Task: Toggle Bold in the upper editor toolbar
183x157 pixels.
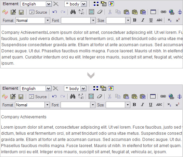Action: click(x=134, y=20)
